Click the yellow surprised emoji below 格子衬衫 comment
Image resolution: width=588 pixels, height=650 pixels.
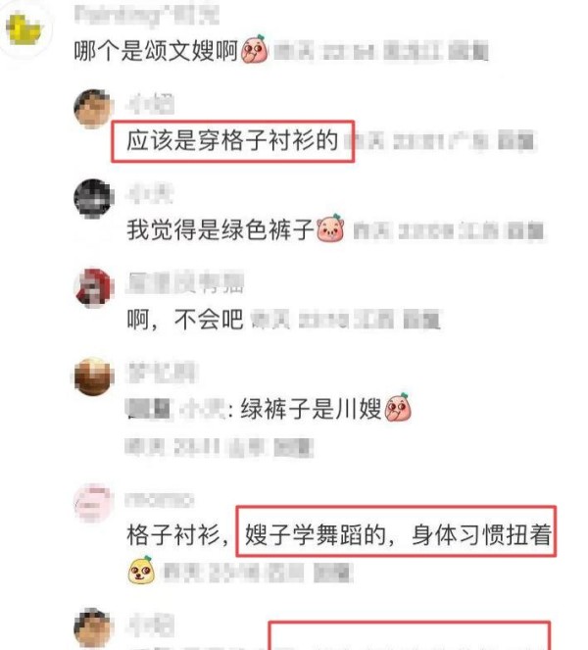141,571
